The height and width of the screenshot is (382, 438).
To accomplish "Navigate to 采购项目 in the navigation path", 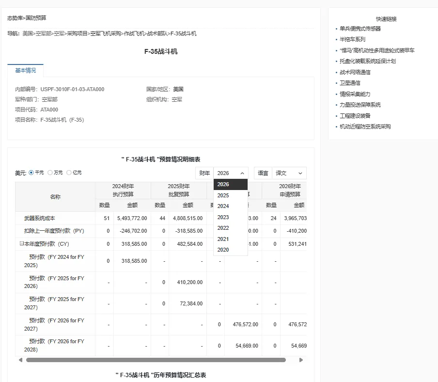I will 77,33.
